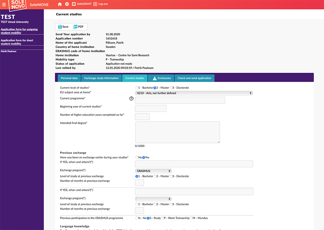This screenshot has height=230, width=324.
Task: Focus first Number of months field
Action: tap(140, 183)
